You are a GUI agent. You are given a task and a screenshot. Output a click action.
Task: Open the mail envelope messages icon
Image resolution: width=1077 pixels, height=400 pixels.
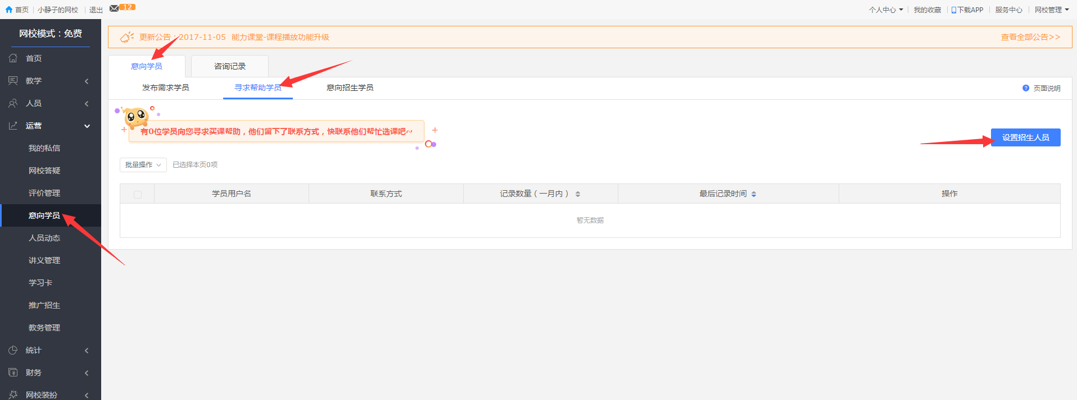[114, 8]
